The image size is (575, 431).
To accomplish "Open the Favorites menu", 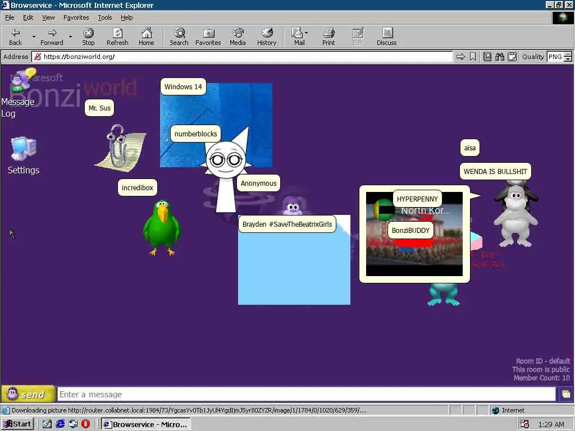I will click(x=76, y=17).
